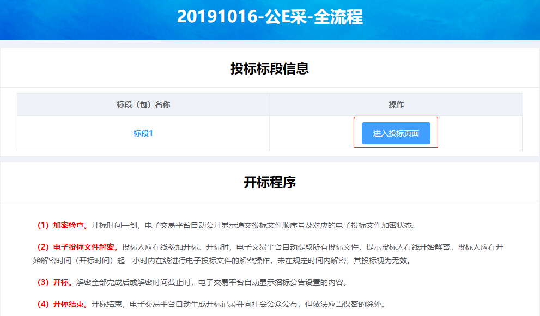Image resolution: width=540 pixels, height=316 pixels.
Task: Click empty area of the 操作 cell beside button
Action: pos(480,133)
